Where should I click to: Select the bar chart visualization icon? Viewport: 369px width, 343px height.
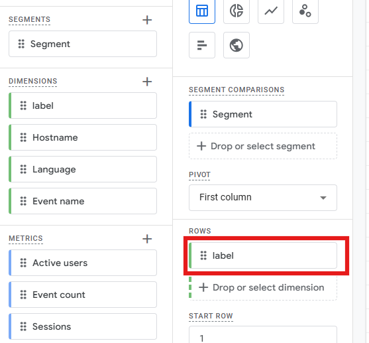202,45
